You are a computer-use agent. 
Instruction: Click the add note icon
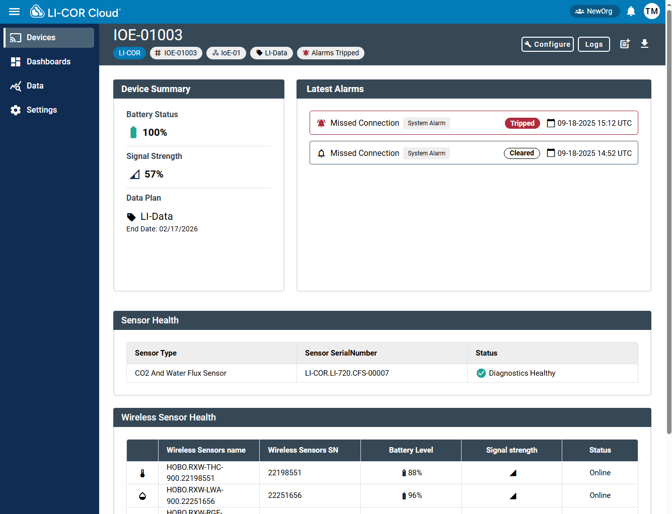(x=625, y=44)
